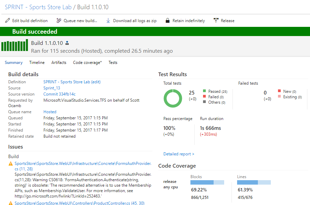Viewport: 310px width, 205px height.
Task: Click the red Failed legend swatch
Action: click(x=204, y=96)
